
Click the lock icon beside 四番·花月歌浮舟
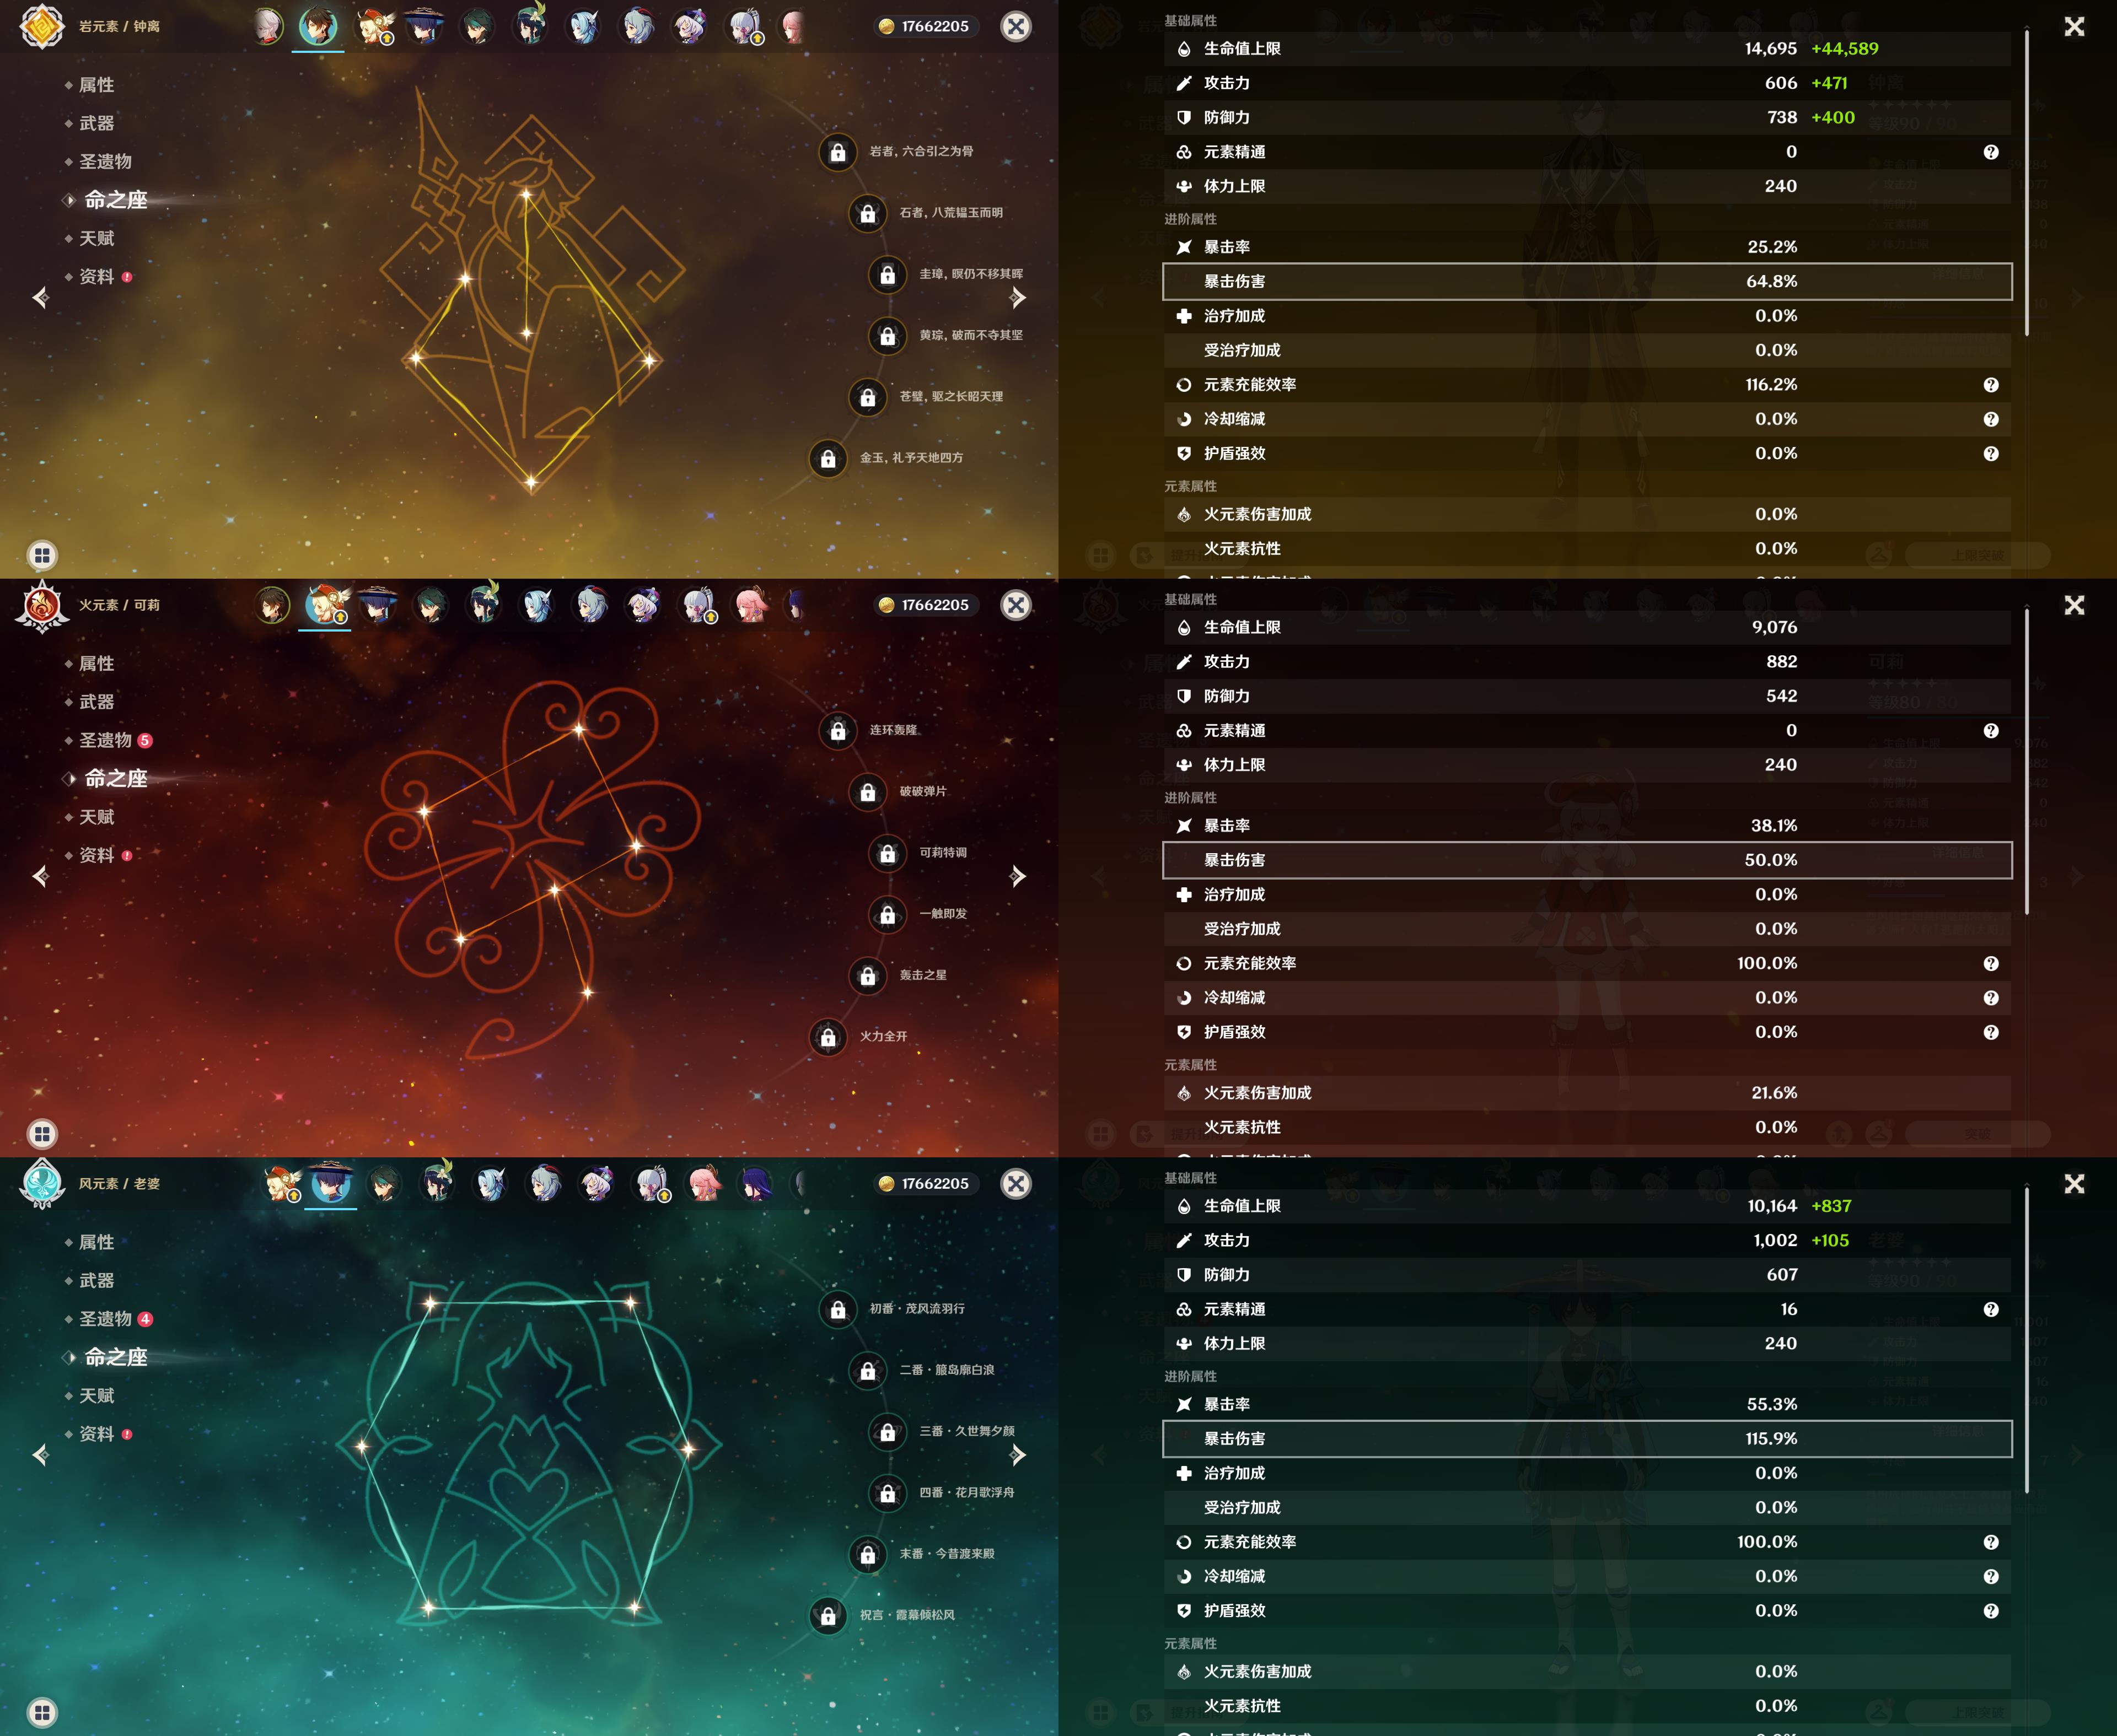[x=888, y=1493]
